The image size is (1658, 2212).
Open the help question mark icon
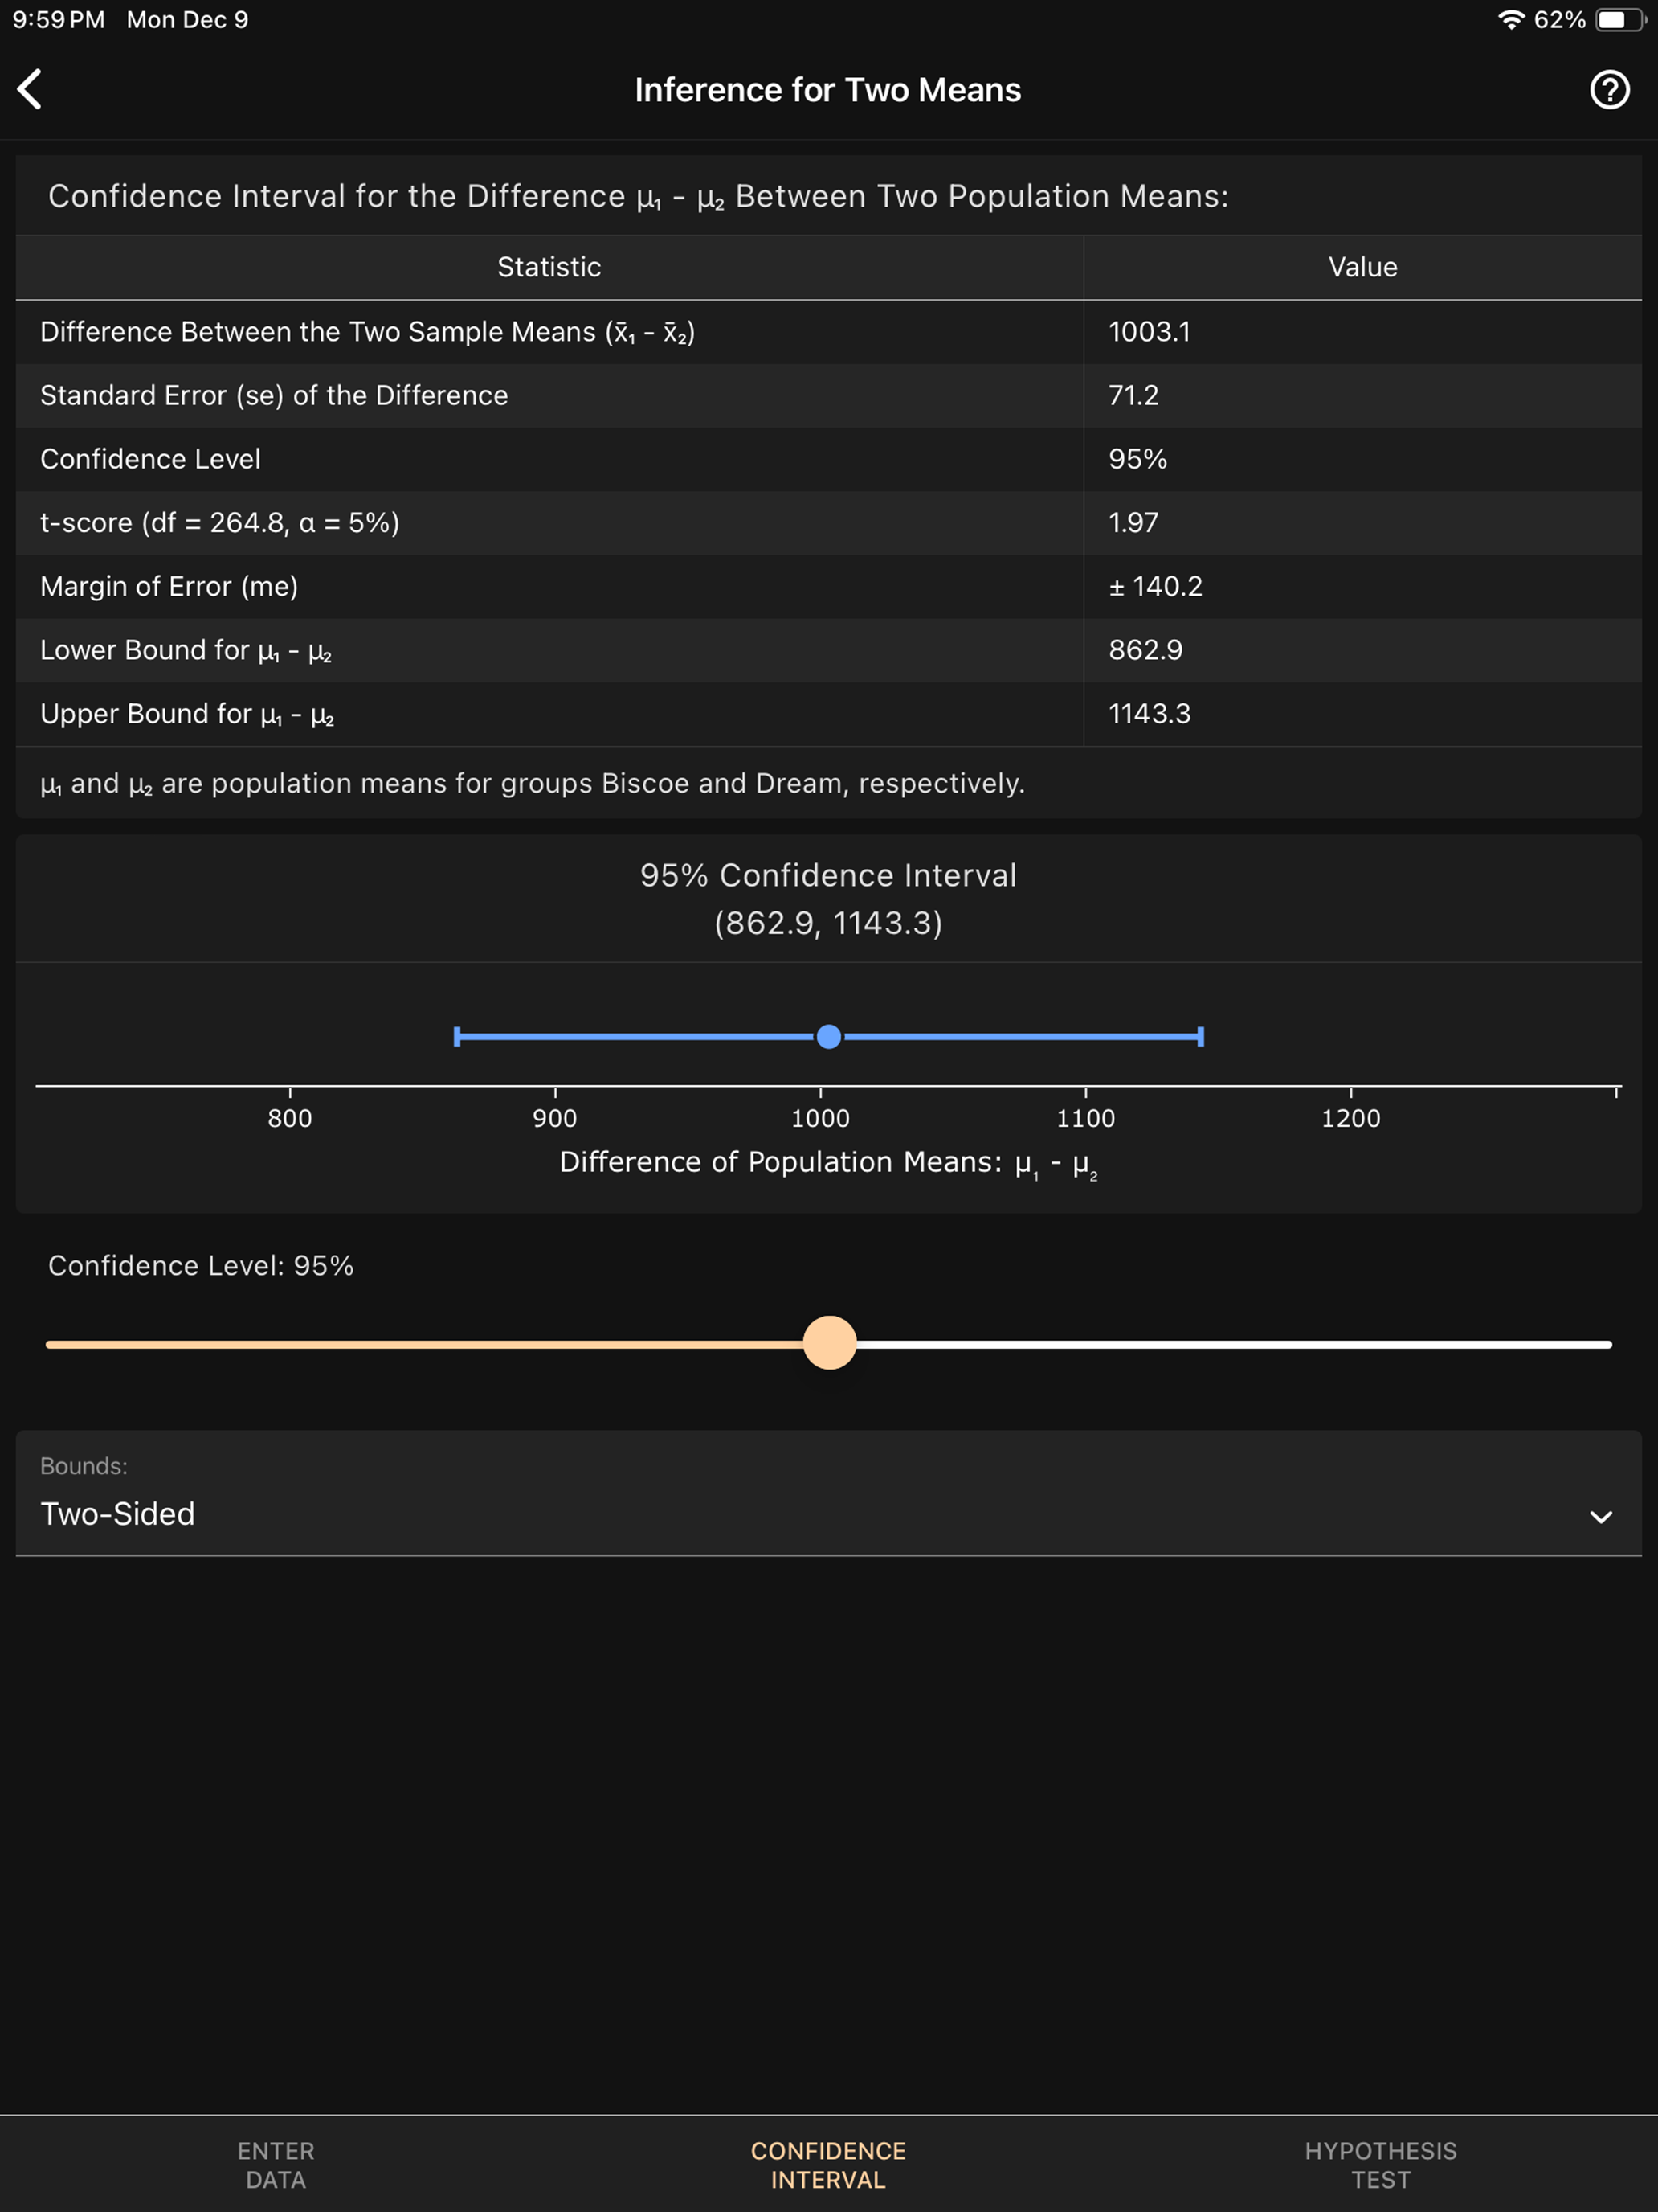pyautogui.click(x=1609, y=89)
